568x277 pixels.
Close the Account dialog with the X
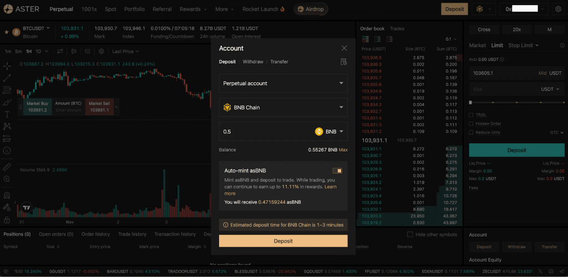click(344, 48)
